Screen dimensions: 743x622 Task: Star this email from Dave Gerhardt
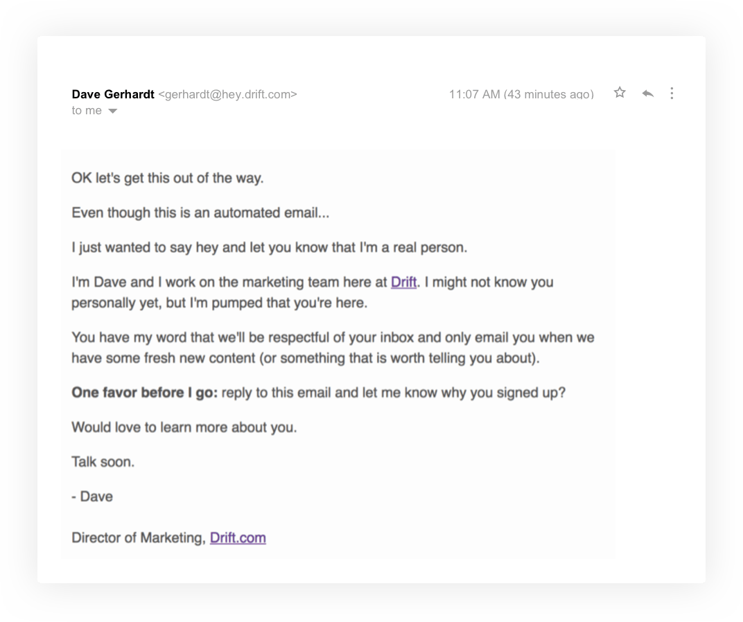[620, 92]
